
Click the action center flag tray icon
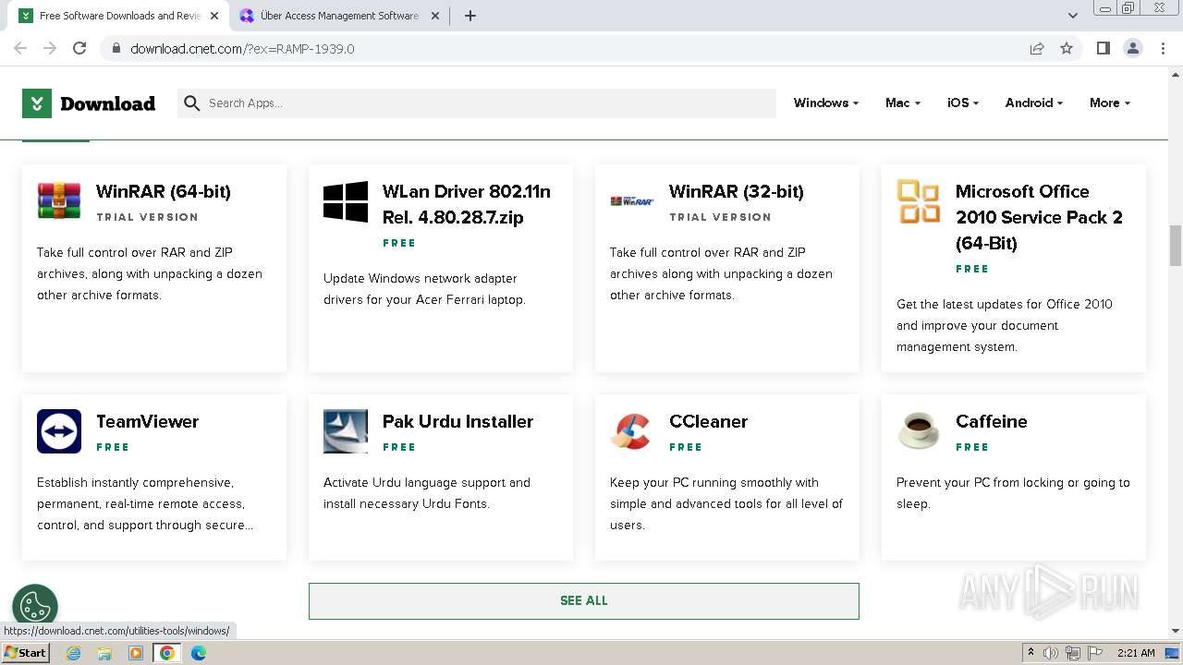1095,653
